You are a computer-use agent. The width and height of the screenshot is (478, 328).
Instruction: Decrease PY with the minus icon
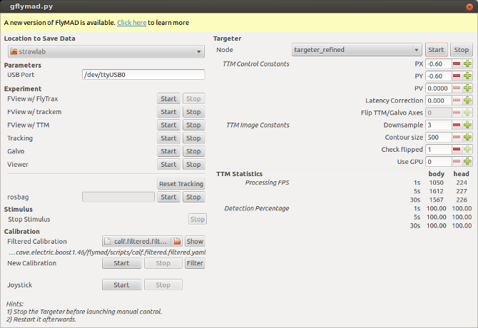[x=457, y=76]
